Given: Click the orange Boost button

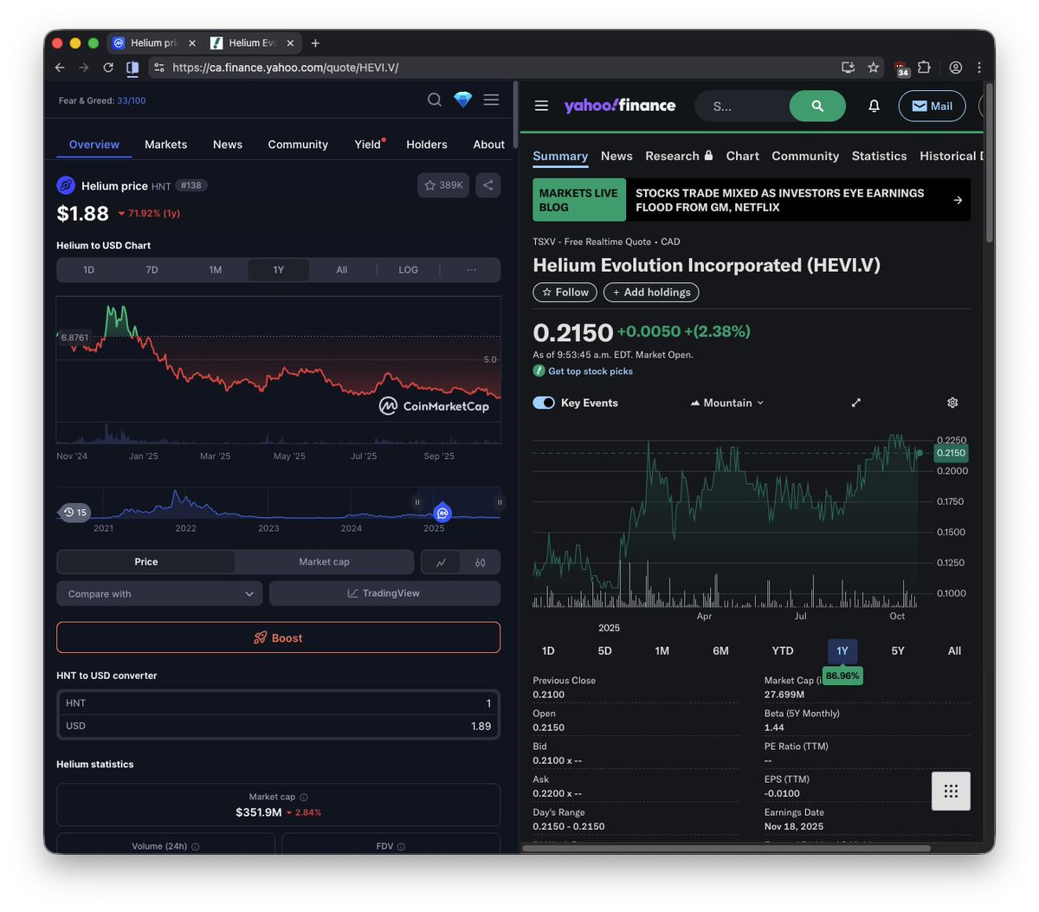Looking at the screenshot, I should click(x=279, y=637).
